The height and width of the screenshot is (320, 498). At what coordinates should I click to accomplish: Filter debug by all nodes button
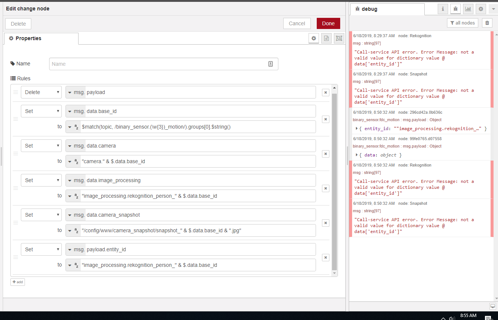pos(462,23)
